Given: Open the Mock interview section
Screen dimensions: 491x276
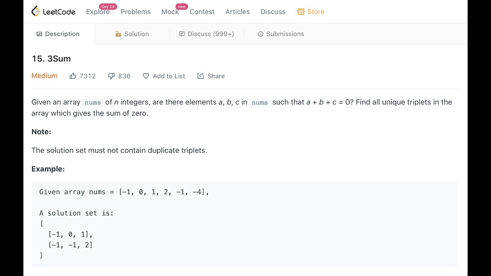Looking at the screenshot, I should click(170, 12).
